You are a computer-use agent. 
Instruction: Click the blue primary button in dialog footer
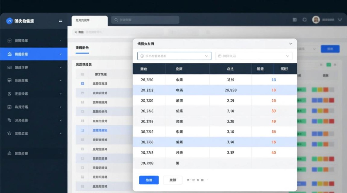click(x=149, y=180)
